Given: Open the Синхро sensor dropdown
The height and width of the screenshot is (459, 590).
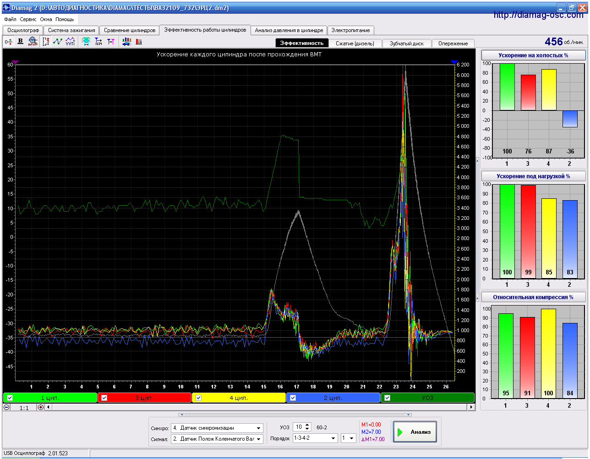Looking at the screenshot, I should (x=259, y=428).
